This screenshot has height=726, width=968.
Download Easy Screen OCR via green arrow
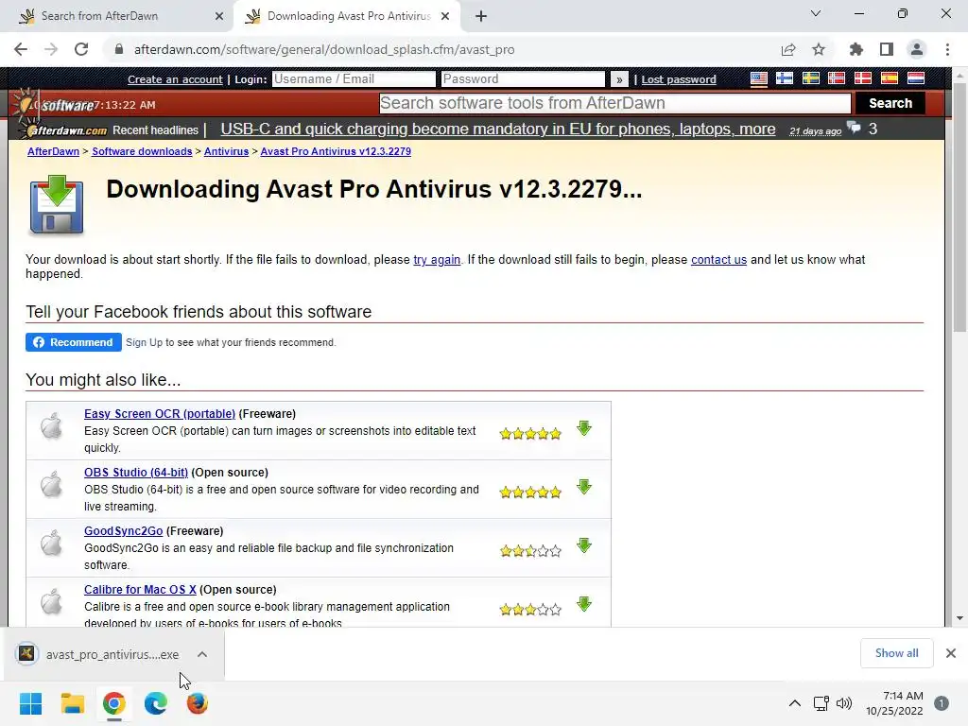pos(584,428)
